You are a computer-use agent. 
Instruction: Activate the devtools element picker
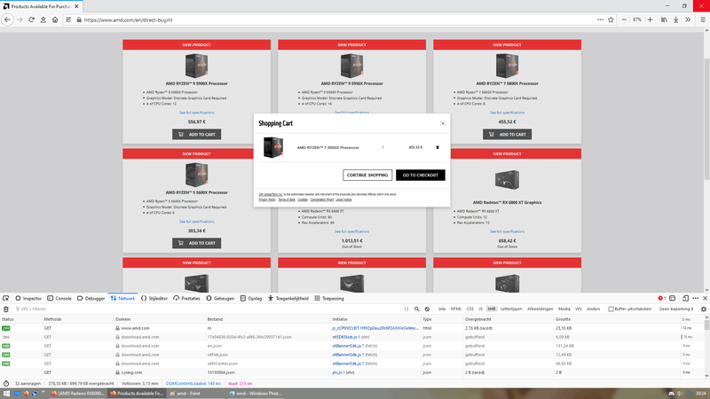(6, 299)
